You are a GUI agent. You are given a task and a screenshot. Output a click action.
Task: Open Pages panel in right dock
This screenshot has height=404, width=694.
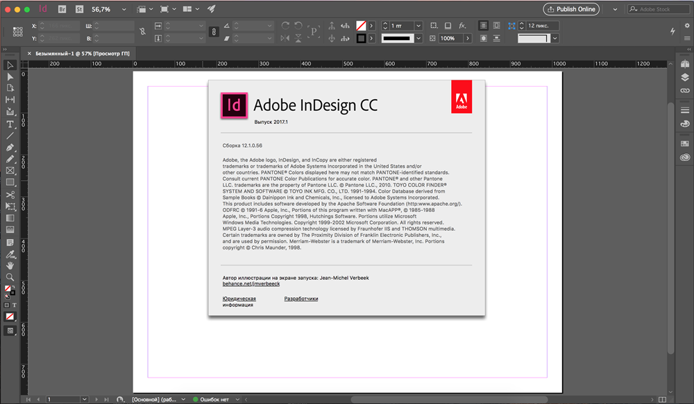(685, 64)
